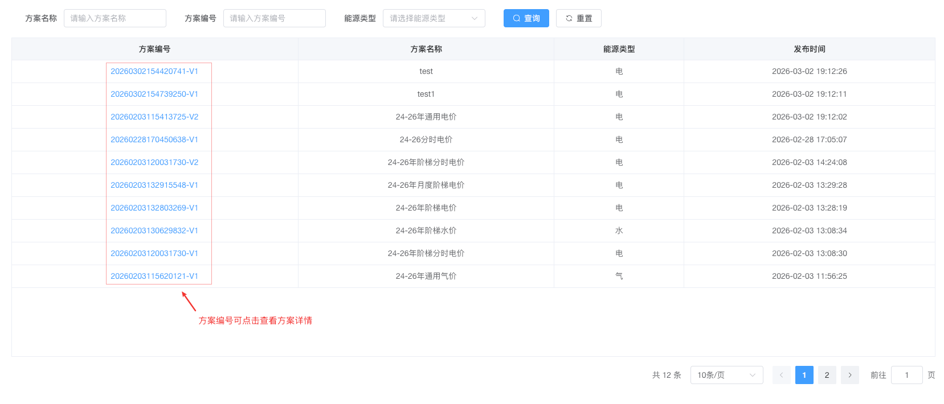The image size is (944, 404).
Task: Go to the next page arrow
Action: coord(849,375)
